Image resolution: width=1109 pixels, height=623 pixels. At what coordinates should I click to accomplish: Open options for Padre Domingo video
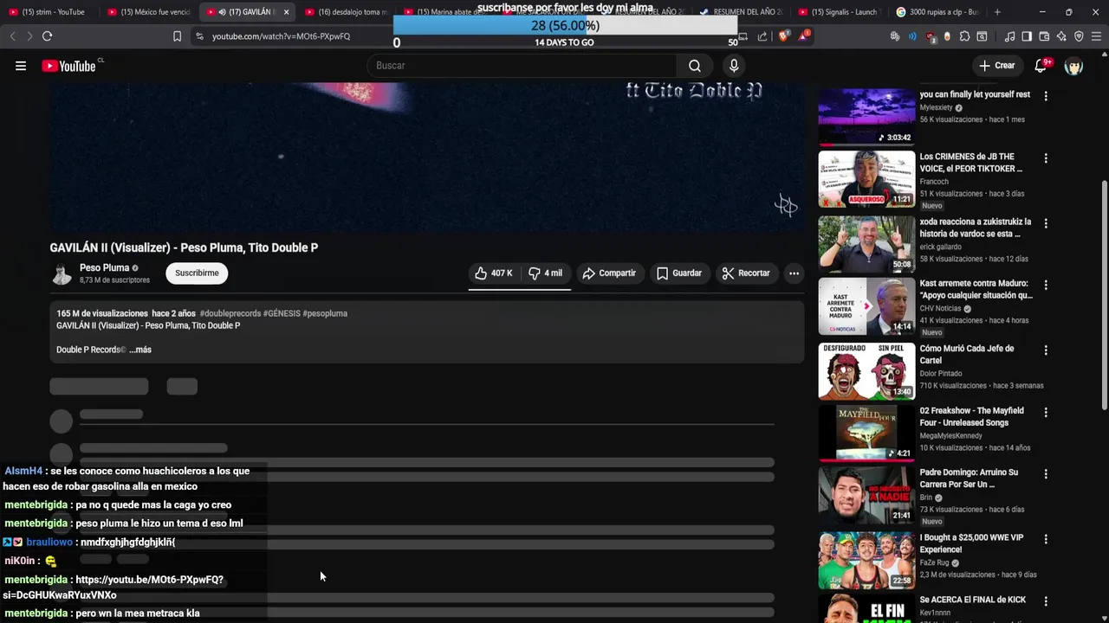[1046, 474]
